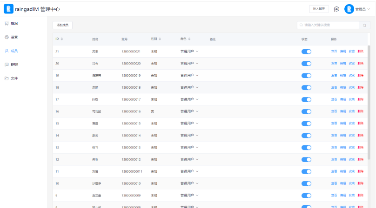The width and height of the screenshot is (376, 208).
Task: Toggle status switch for user ID 13
Action: pos(306,148)
